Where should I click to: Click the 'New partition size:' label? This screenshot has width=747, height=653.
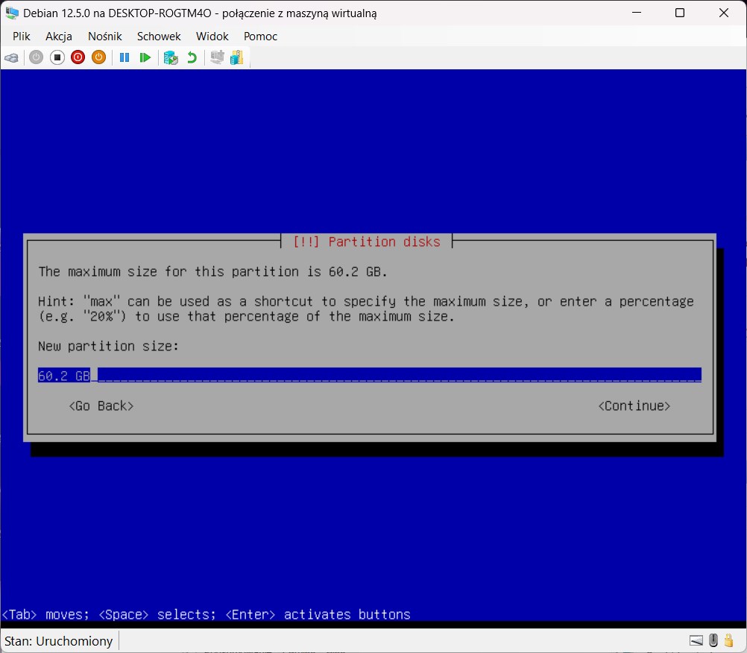click(x=108, y=346)
